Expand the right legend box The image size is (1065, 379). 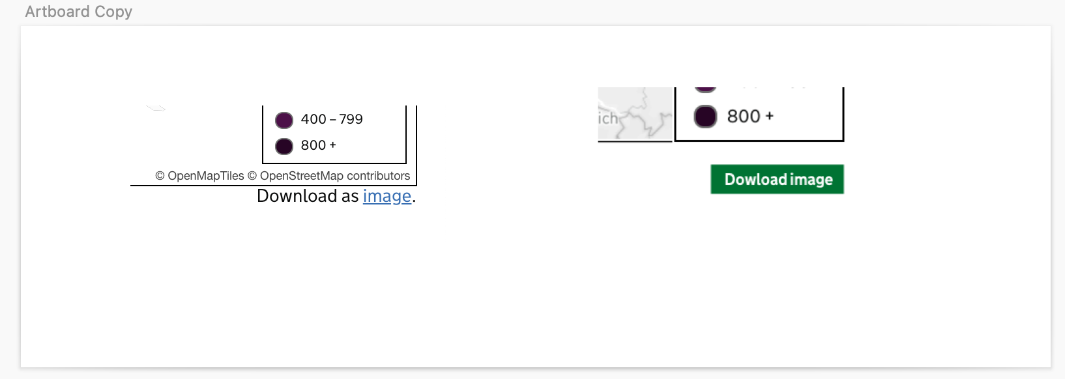coord(759,114)
